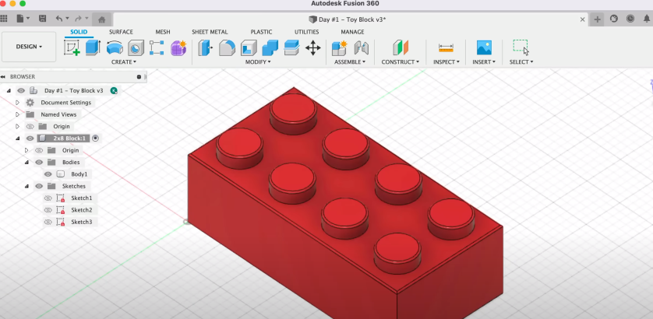
Task: Click the window Select tool
Action: 521,47
